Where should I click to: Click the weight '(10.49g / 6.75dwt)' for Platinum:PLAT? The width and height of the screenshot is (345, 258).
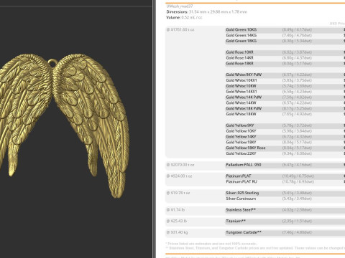point(298,176)
